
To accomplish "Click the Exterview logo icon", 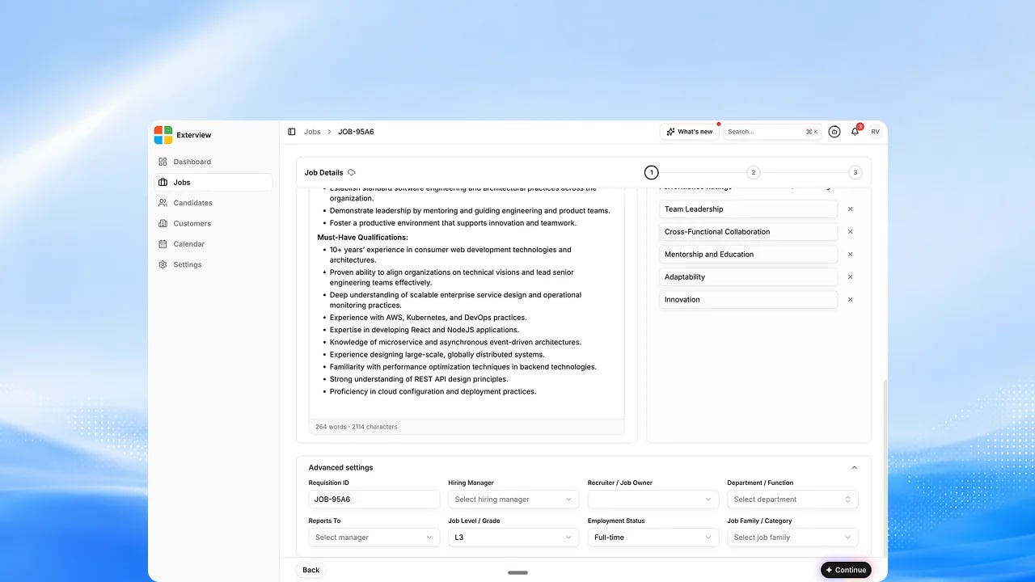I will pyautogui.click(x=163, y=135).
